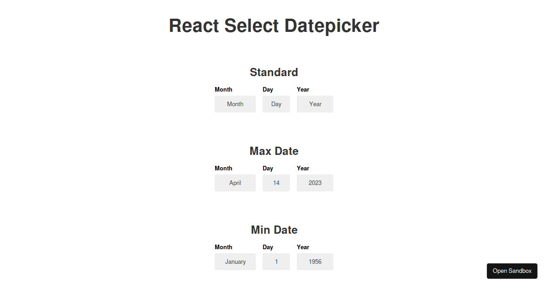Open the Day dropdown under Standard

click(x=276, y=104)
